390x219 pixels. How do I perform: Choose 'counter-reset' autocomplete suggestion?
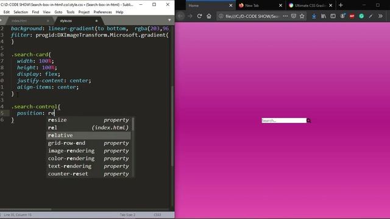coord(88,174)
